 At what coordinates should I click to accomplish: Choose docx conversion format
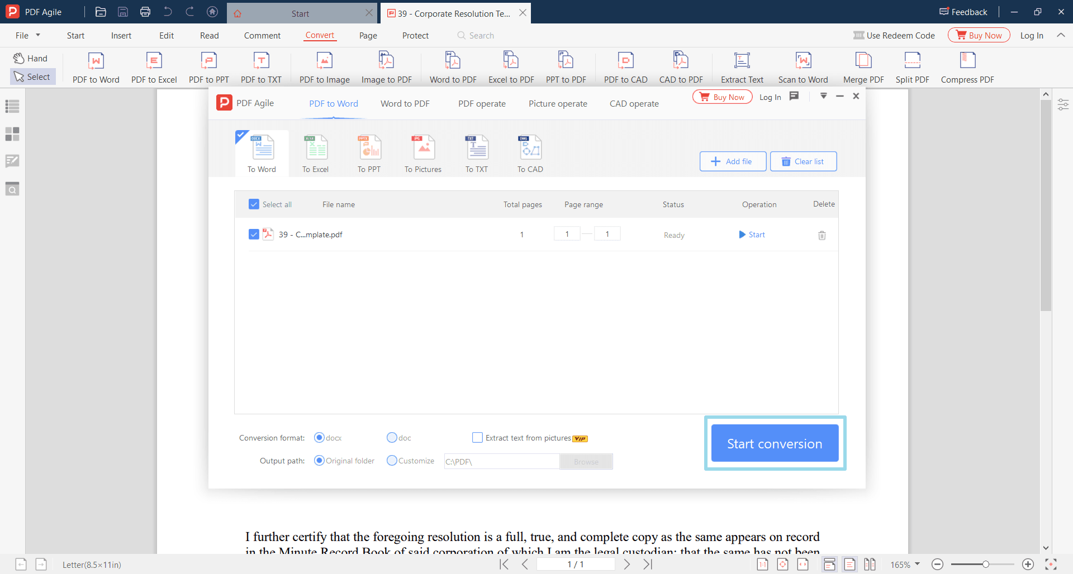coord(319,438)
